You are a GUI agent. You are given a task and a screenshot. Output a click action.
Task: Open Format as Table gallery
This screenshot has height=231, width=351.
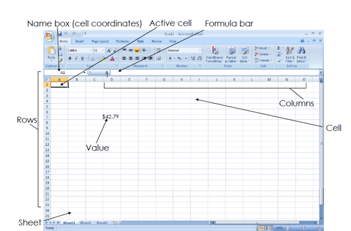[231, 55]
